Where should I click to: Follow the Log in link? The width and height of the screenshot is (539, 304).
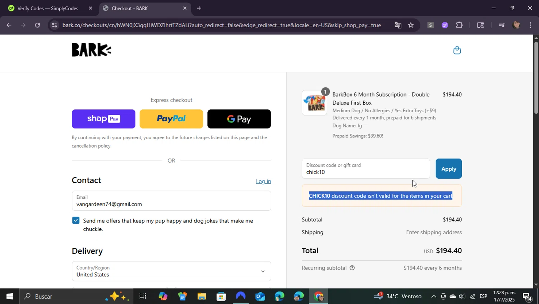[263, 181]
